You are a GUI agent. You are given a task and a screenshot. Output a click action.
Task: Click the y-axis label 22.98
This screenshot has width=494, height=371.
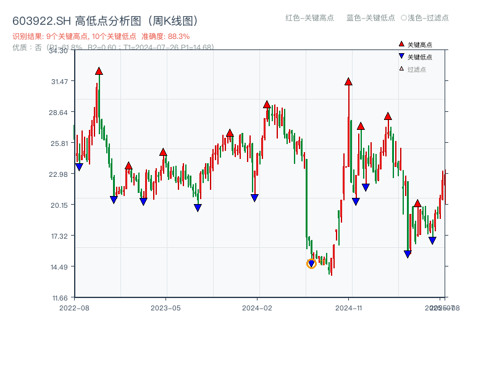58,174
